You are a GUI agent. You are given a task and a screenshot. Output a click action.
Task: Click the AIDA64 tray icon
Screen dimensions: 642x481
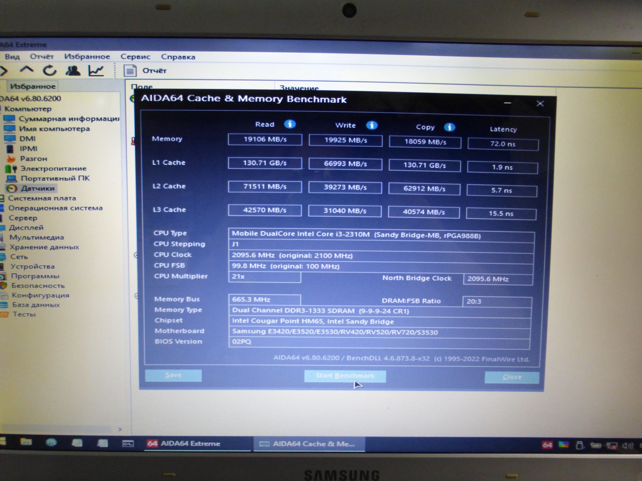pos(547,445)
